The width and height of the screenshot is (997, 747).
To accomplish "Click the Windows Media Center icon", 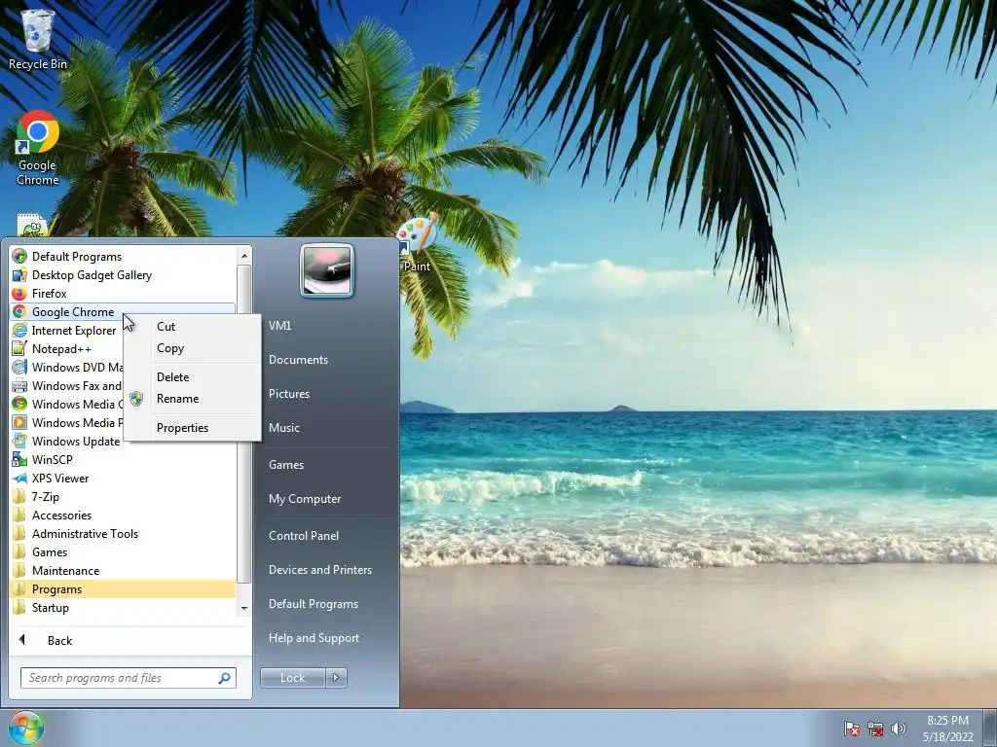I will point(19,404).
